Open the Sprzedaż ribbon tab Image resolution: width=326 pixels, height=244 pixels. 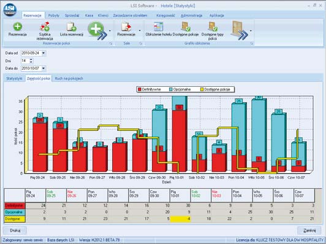pos(72,15)
